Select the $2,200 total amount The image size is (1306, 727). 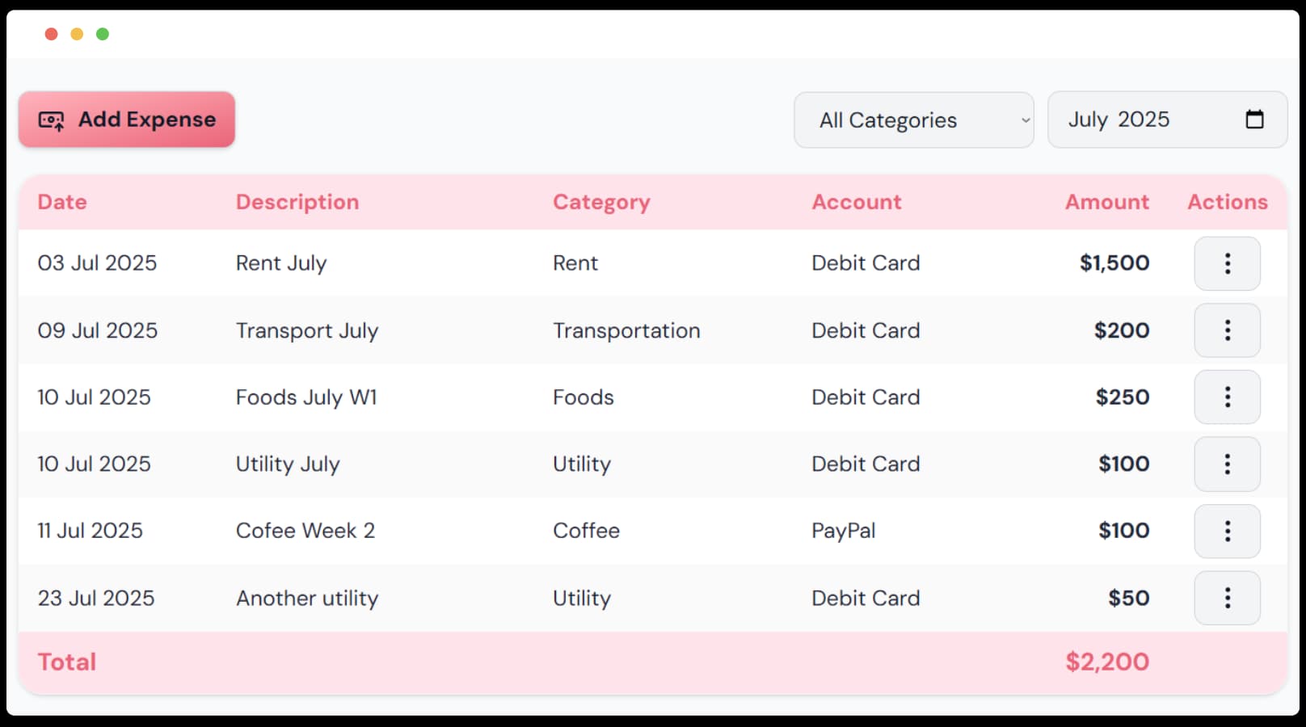click(x=1107, y=661)
